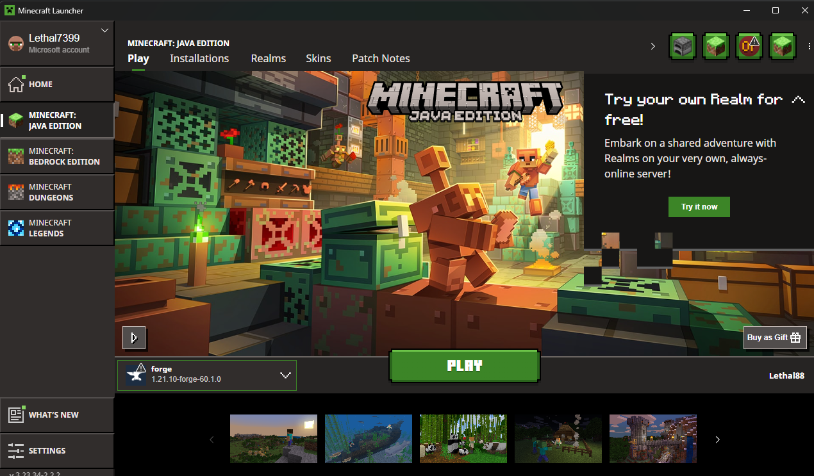The image size is (814, 476).
Task: Open the Patch Notes tab
Action: point(381,58)
